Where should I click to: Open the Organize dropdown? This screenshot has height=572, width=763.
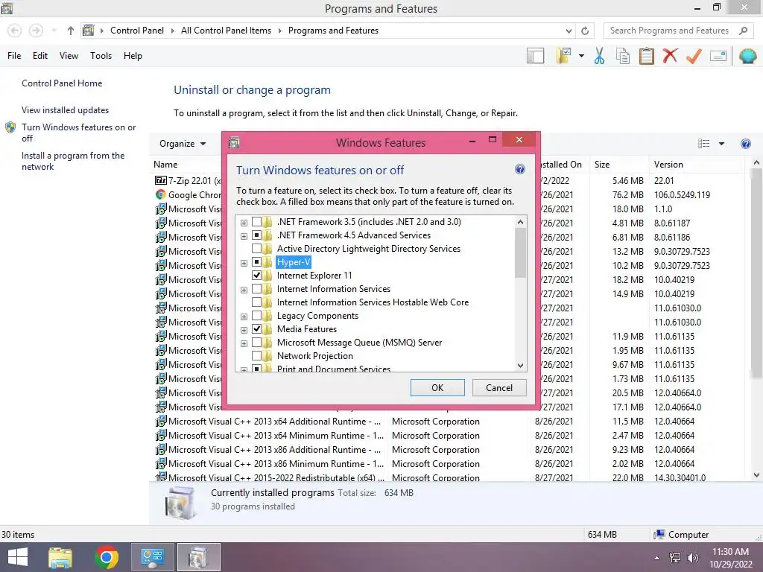coord(183,144)
